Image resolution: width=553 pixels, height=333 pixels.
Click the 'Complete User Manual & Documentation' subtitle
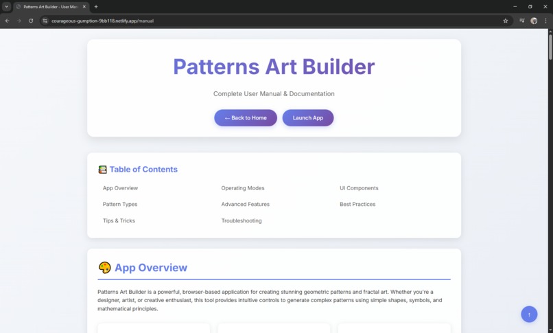274,94
